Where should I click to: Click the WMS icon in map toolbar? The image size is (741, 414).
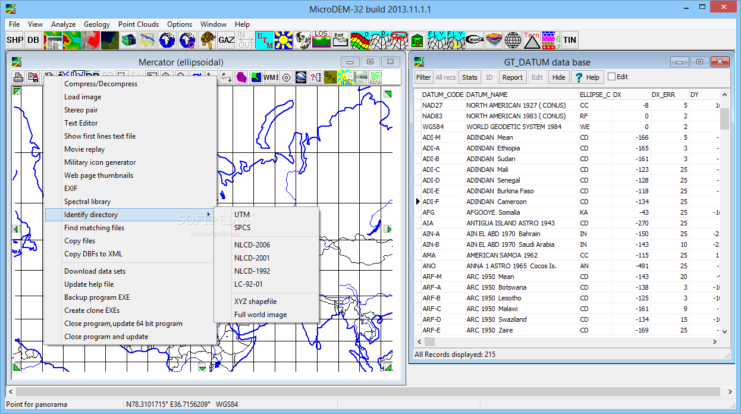[271, 77]
